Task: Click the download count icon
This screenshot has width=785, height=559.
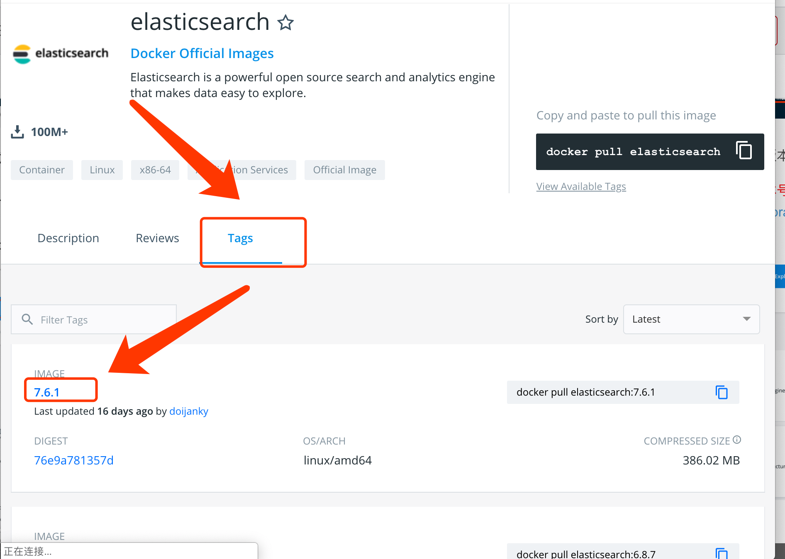Action: tap(17, 132)
